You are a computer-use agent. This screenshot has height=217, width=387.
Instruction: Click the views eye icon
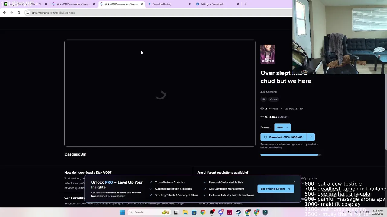click(x=262, y=108)
